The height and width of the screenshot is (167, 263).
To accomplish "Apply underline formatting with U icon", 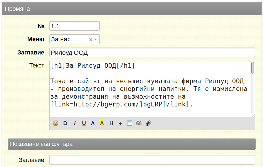I will point(84,123).
